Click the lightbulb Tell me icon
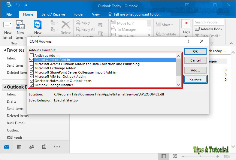236x160 pixels. coord(110,14)
